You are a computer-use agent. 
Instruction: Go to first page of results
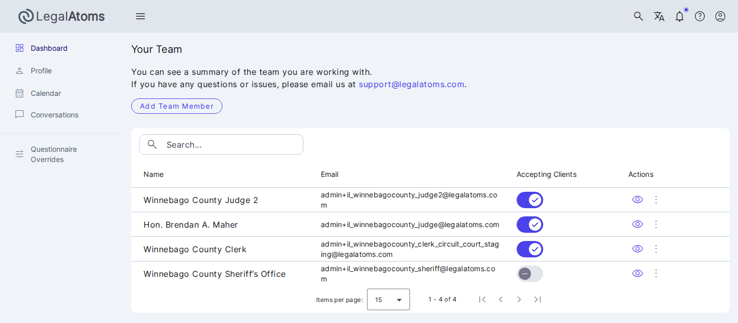pos(482,299)
